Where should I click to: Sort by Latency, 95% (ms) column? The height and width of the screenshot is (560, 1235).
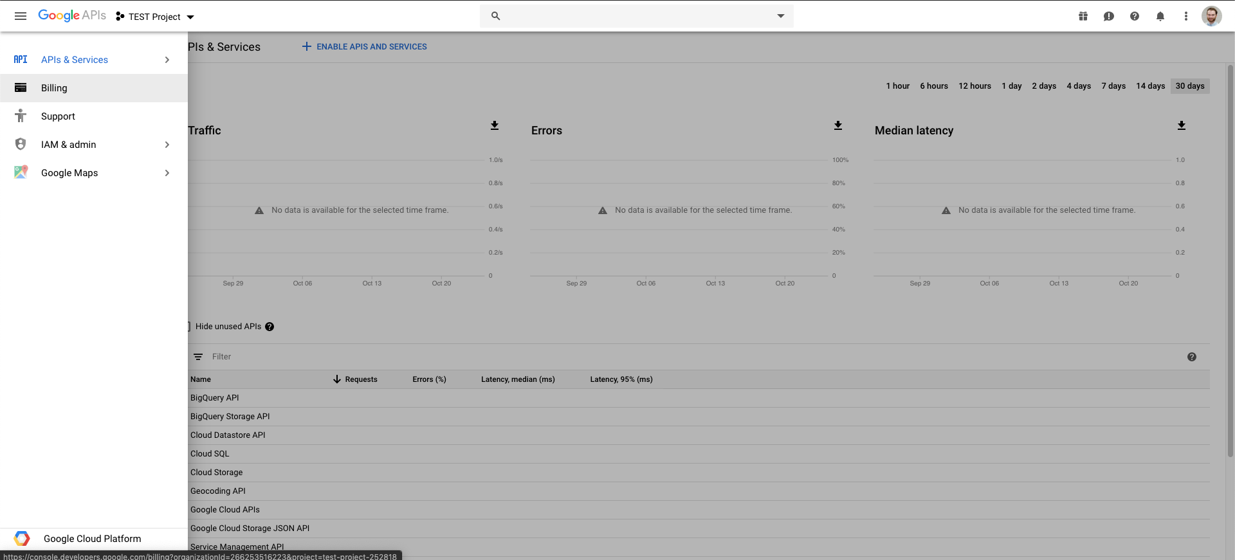(621, 379)
